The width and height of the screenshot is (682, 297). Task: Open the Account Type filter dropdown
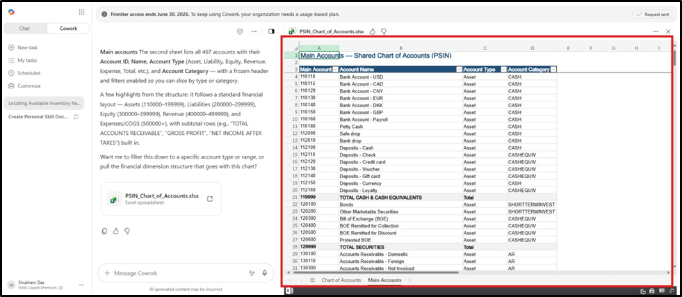coord(503,70)
